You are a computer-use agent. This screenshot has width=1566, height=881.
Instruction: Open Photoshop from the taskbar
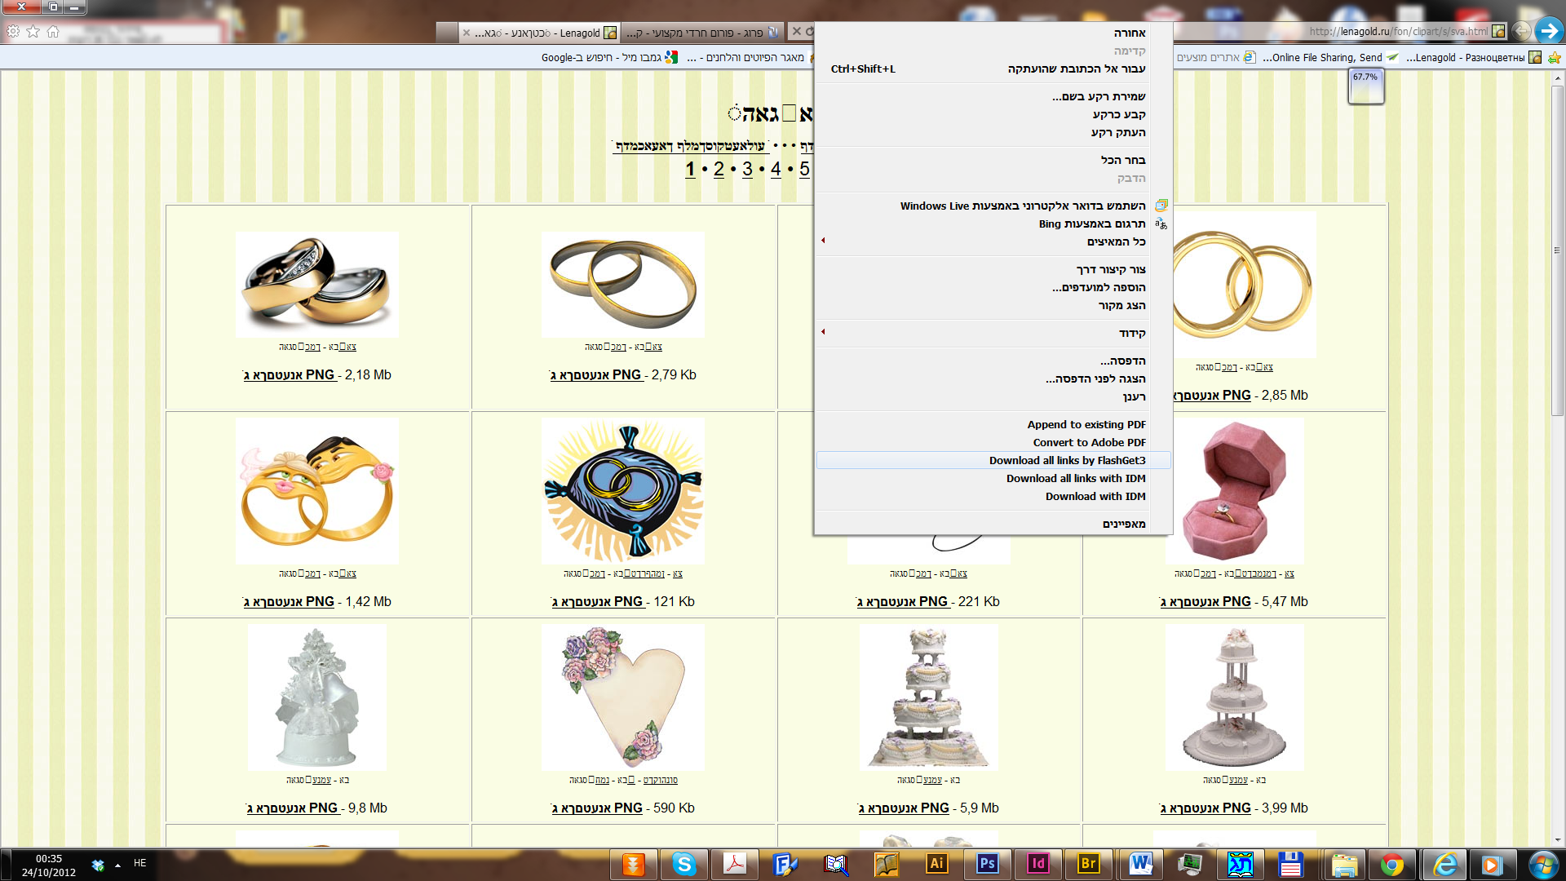pyautogui.click(x=987, y=864)
